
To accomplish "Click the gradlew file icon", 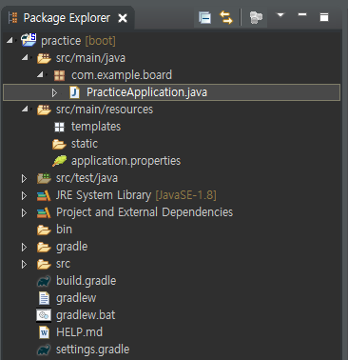I will click(44, 298).
